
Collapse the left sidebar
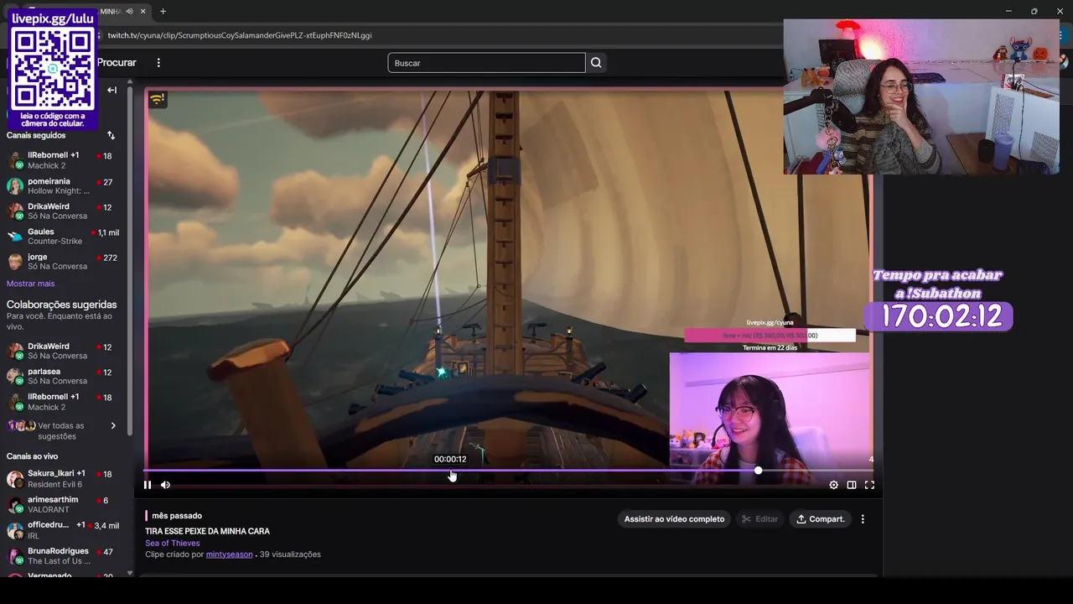point(111,90)
